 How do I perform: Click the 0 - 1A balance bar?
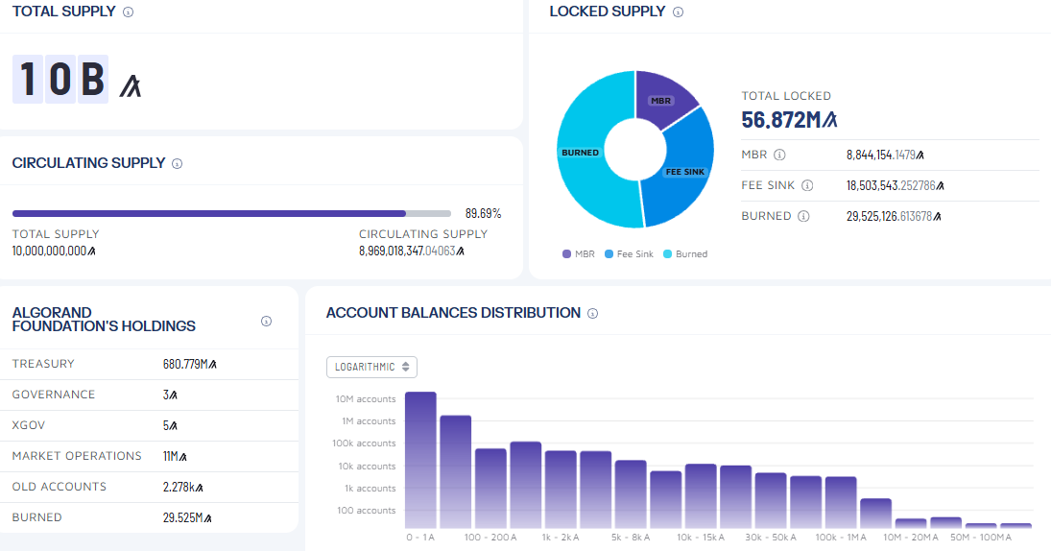(421, 460)
